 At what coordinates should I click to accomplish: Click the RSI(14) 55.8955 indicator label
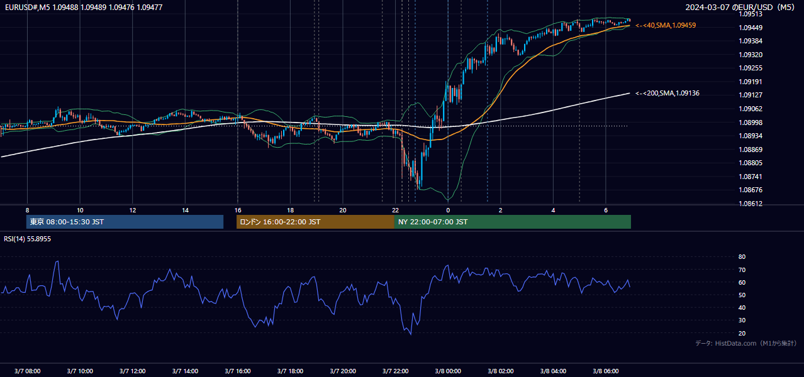point(28,239)
